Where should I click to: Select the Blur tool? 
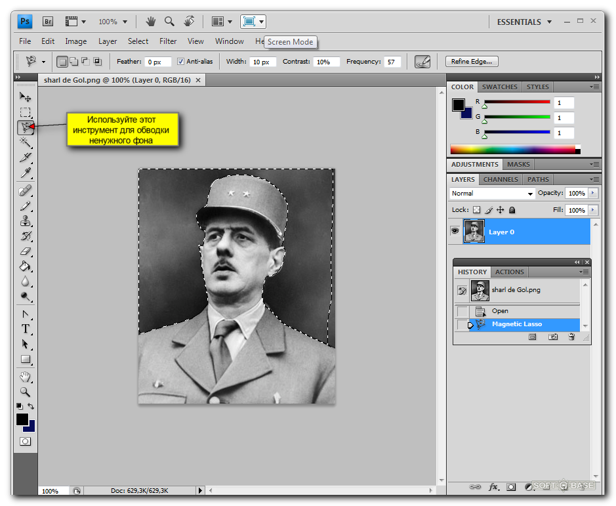pos(25,282)
